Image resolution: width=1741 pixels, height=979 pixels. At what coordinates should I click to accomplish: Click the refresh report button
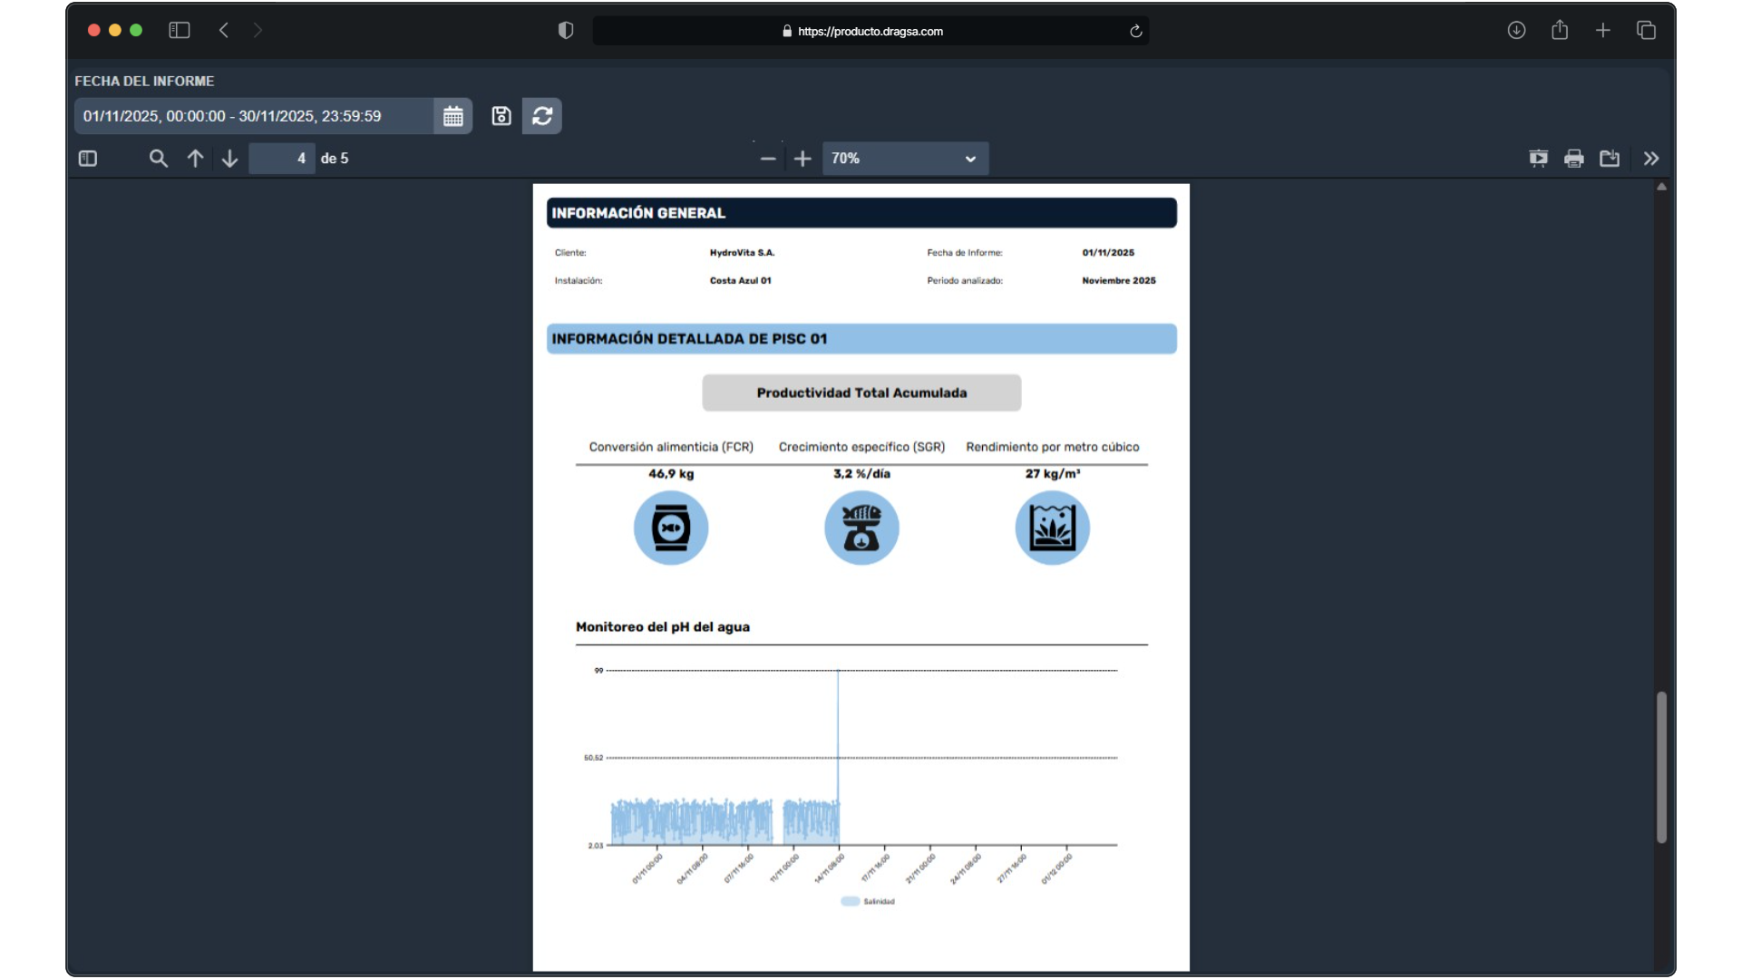pos(542,116)
